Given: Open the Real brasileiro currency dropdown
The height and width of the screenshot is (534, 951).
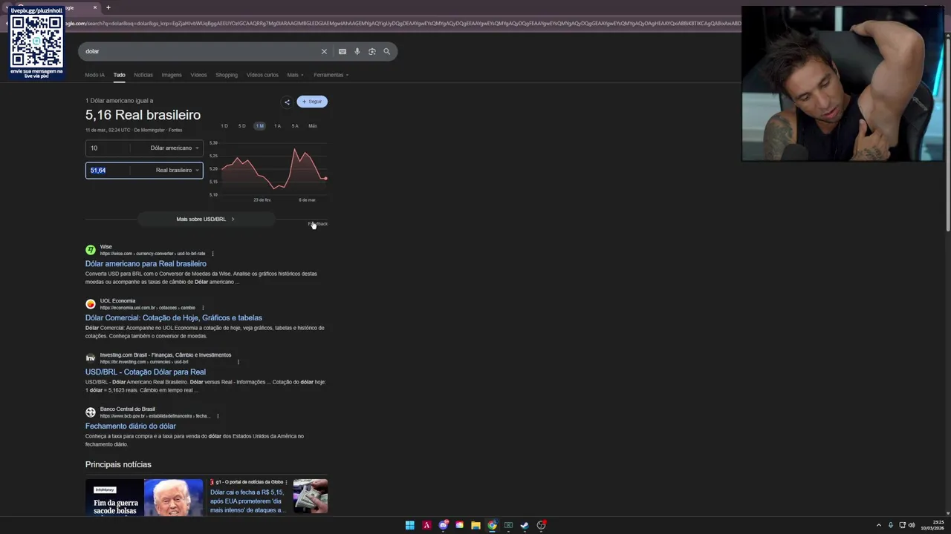Looking at the screenshot, I should tap(177, 170).
